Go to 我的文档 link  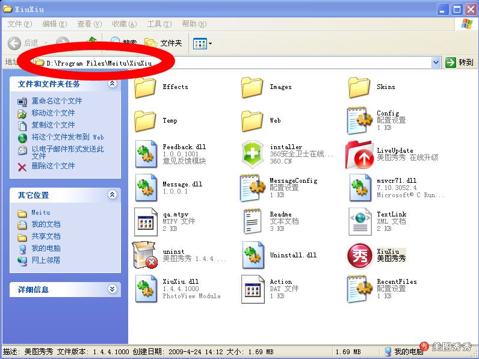[x=46, y=224]
